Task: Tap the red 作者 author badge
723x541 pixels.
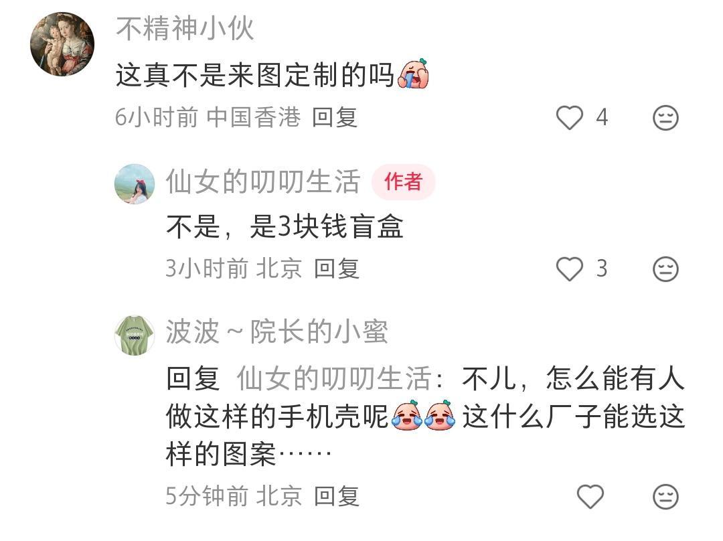Action: tap(404, 181)
